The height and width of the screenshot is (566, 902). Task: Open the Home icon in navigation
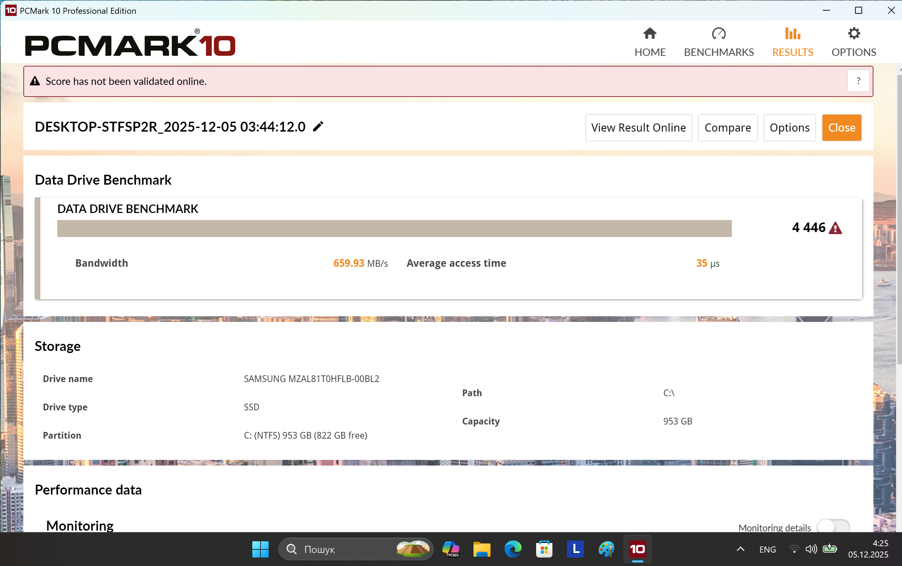(650, 34)
